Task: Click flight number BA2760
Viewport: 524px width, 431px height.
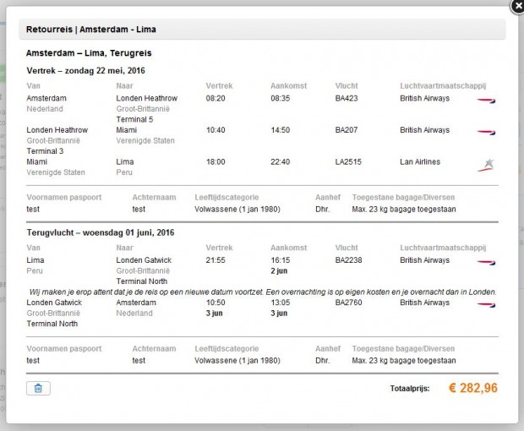Action: 348,303
